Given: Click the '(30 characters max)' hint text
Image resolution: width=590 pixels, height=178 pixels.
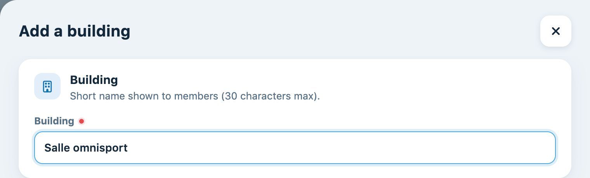Looking at the screenshot, I should click(x=271, y=96).
